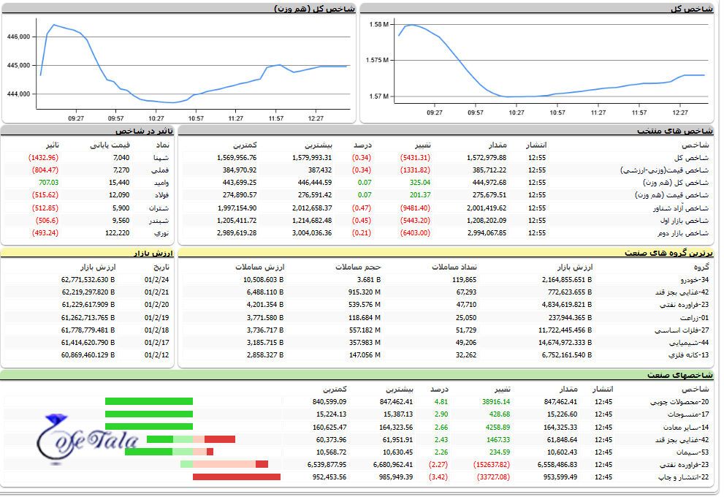Click the CofeTala diamond logo watermark
724x497 pixels.
(86, 439)
